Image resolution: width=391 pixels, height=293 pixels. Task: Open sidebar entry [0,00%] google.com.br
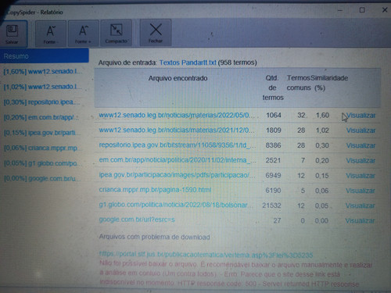(42, 179)
